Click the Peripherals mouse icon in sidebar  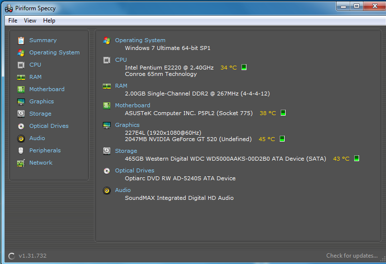tap(21, 150)
